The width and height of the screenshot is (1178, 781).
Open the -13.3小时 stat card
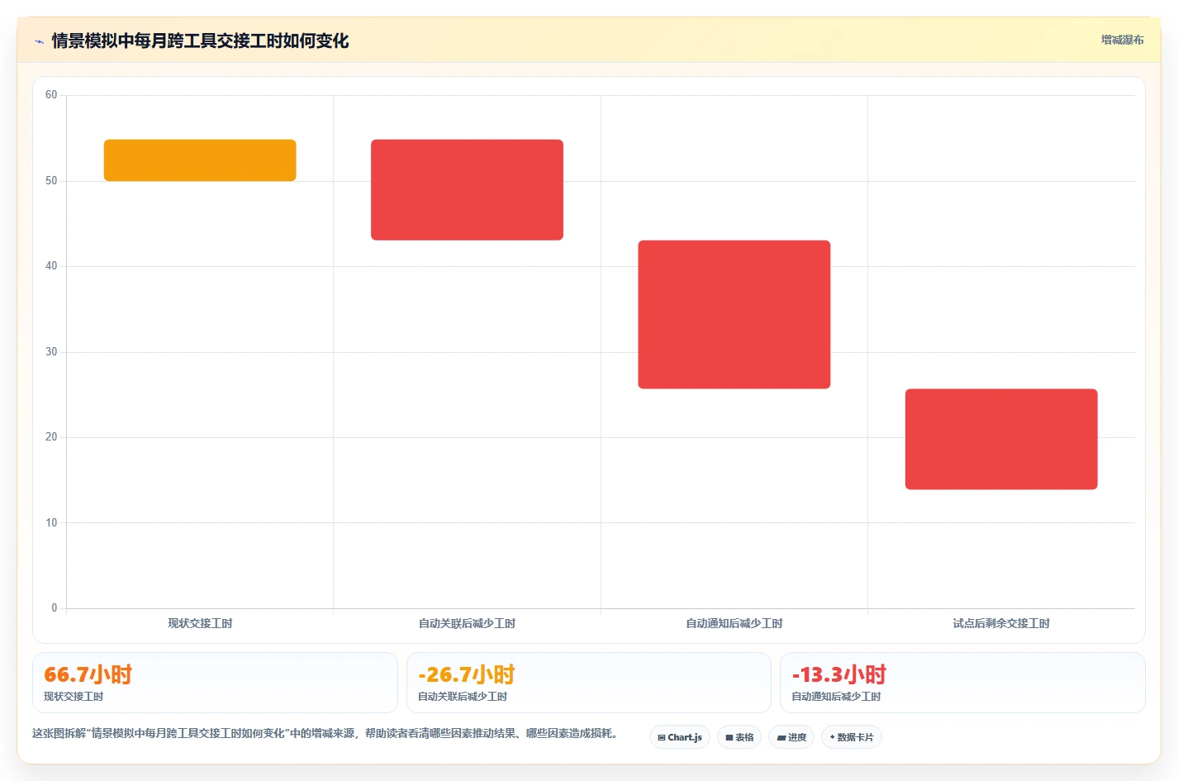962,683
